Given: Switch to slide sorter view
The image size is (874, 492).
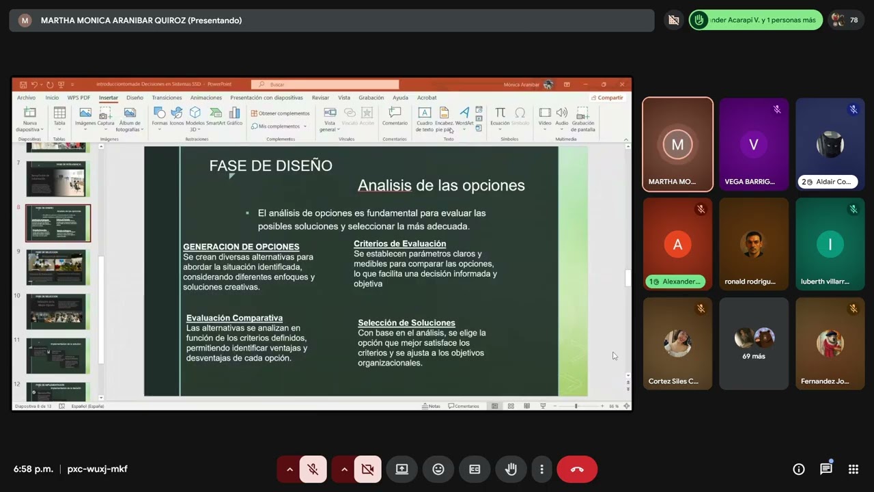Looking at the screenshot, I should pos(511,406).
